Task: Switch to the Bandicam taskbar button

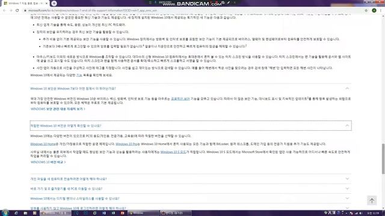Action: point(175,213)
